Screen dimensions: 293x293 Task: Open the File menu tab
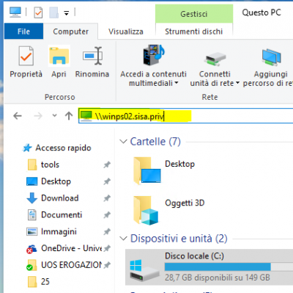(x=23, y=32)
